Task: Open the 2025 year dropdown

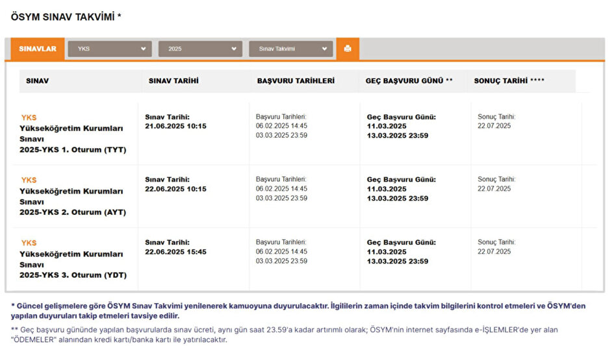Action: 200,49
